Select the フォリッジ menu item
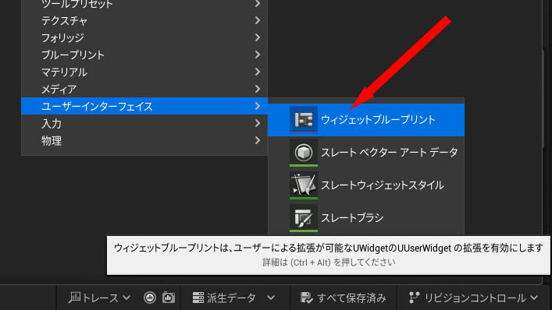This screenshot has width=552, height=310. tap(144, 37)
